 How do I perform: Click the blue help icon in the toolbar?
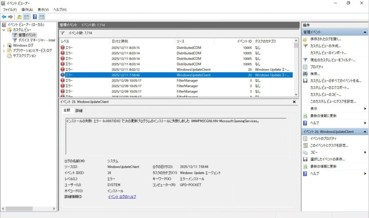click(35, 17)
